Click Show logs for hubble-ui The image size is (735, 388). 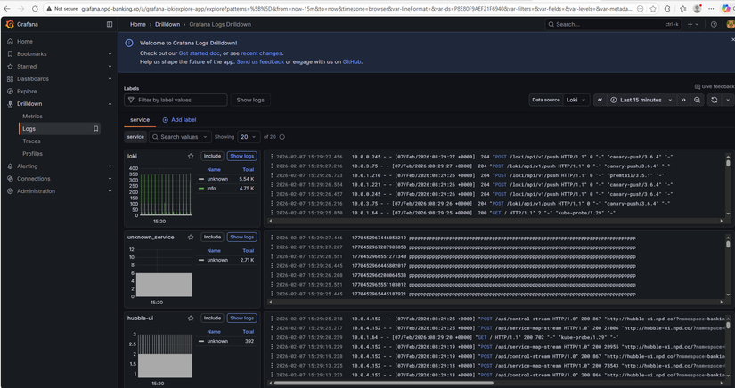tap(241, 318)
